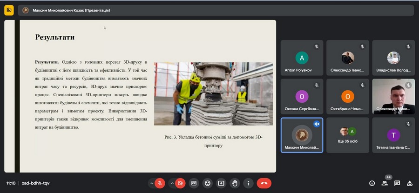Unmute the microphone button

pyautogui.click(x=160, y=183)
